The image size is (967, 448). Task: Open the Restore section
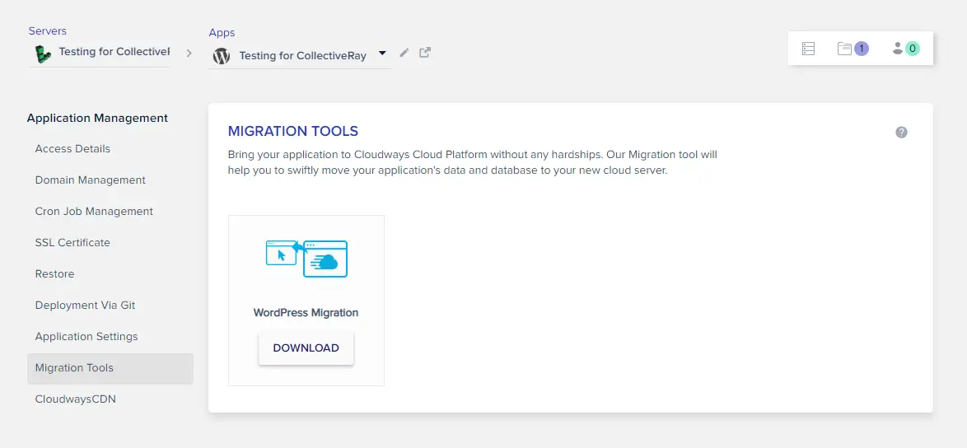(55, 274)
